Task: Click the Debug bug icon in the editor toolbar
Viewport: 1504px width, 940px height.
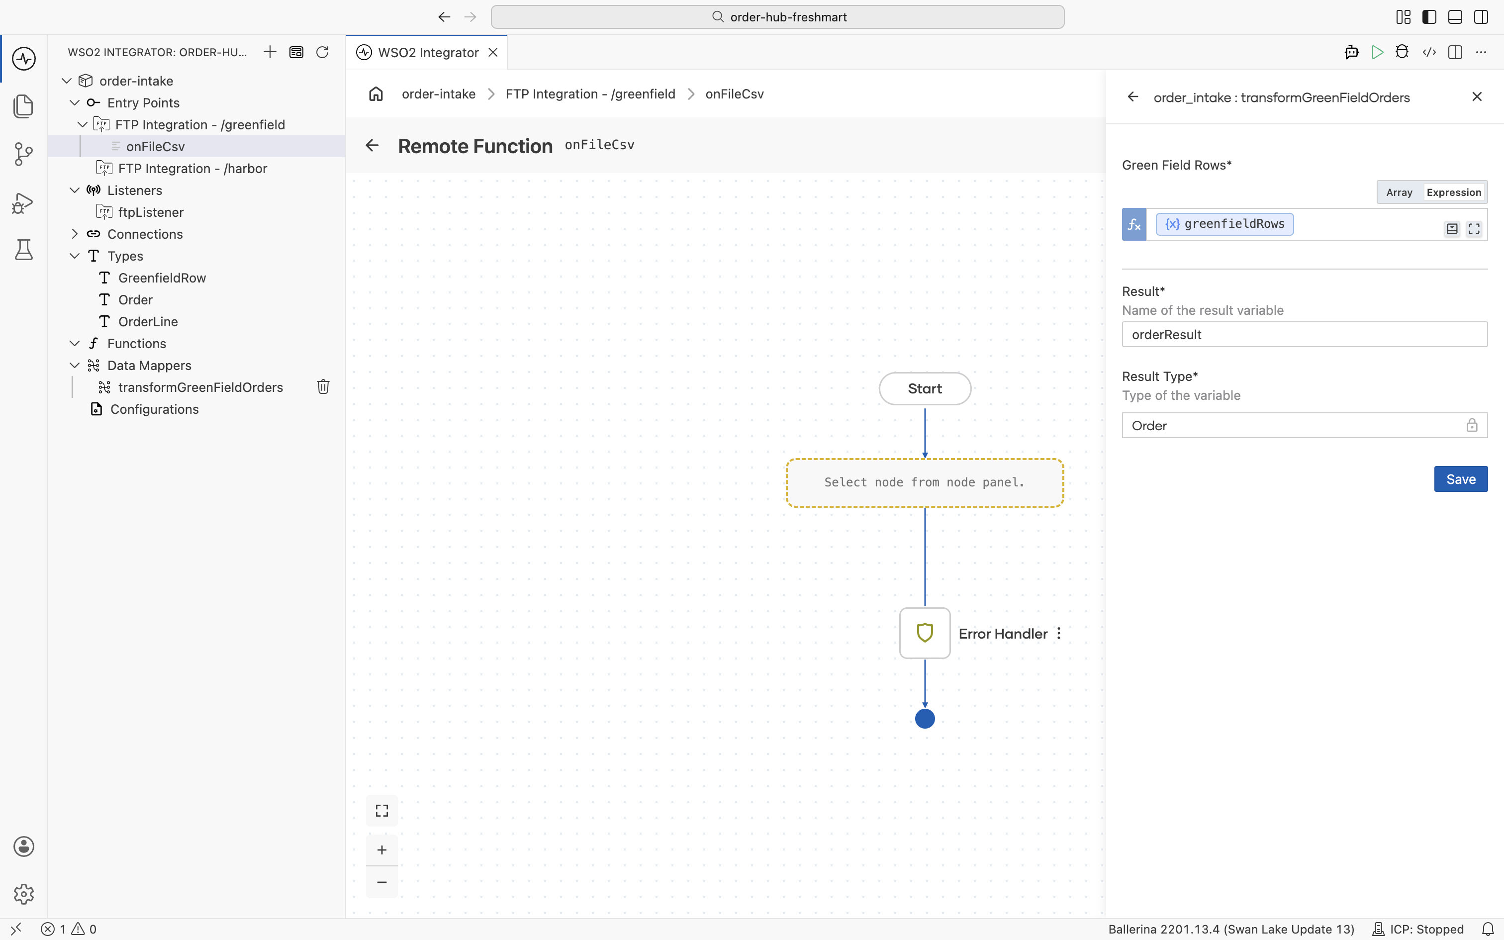Action: click(1402, 52)
